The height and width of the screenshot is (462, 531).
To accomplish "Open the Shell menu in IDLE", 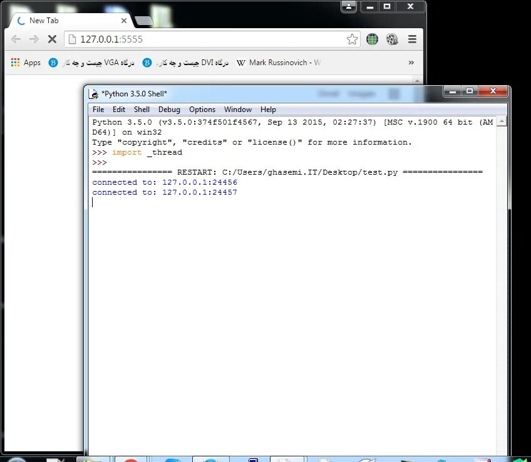I will pyautogui.click(x=142, y=110).
